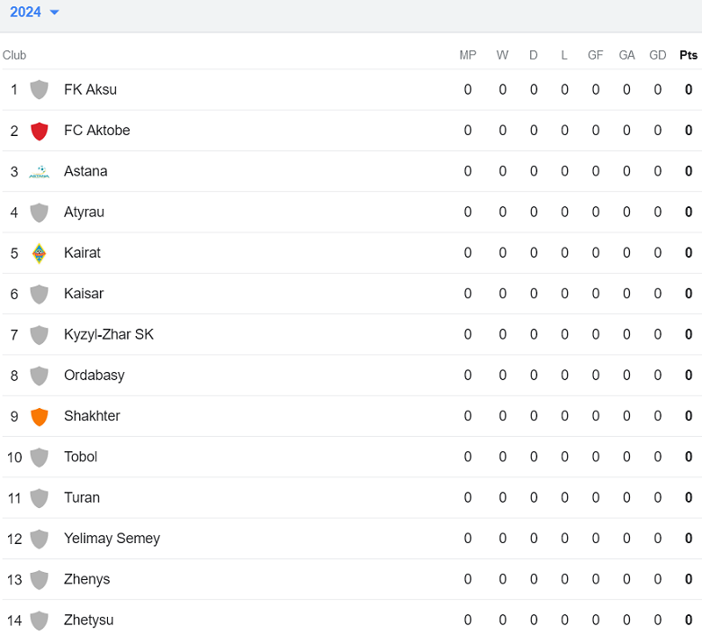Click the FK Aksu gray shield icon
This screenshot has height=644, width=702.
[x=39, y=90]
